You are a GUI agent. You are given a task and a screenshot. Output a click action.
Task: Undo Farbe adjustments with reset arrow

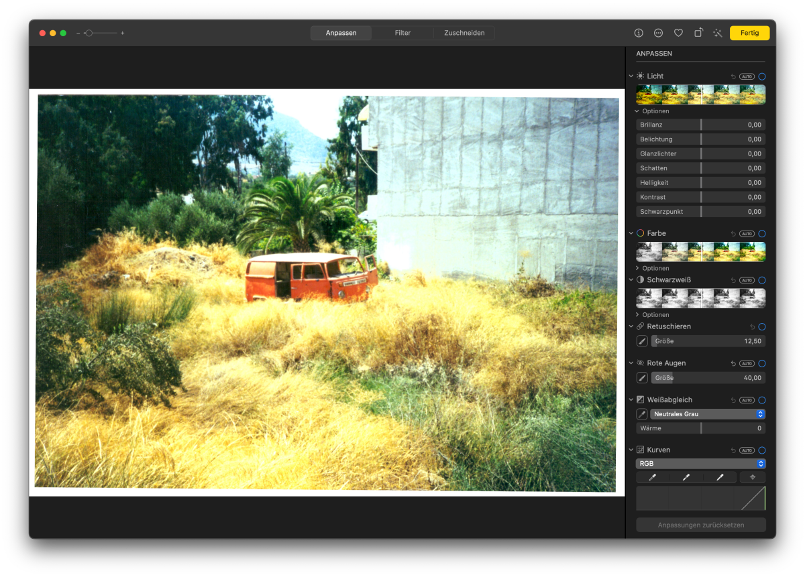[733, 234]
